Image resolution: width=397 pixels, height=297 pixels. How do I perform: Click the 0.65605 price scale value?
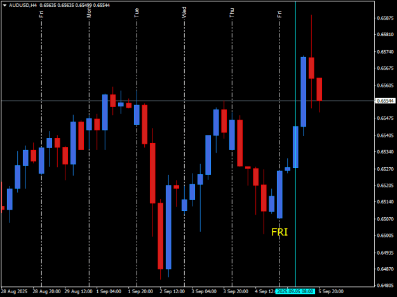pos(386,85)
